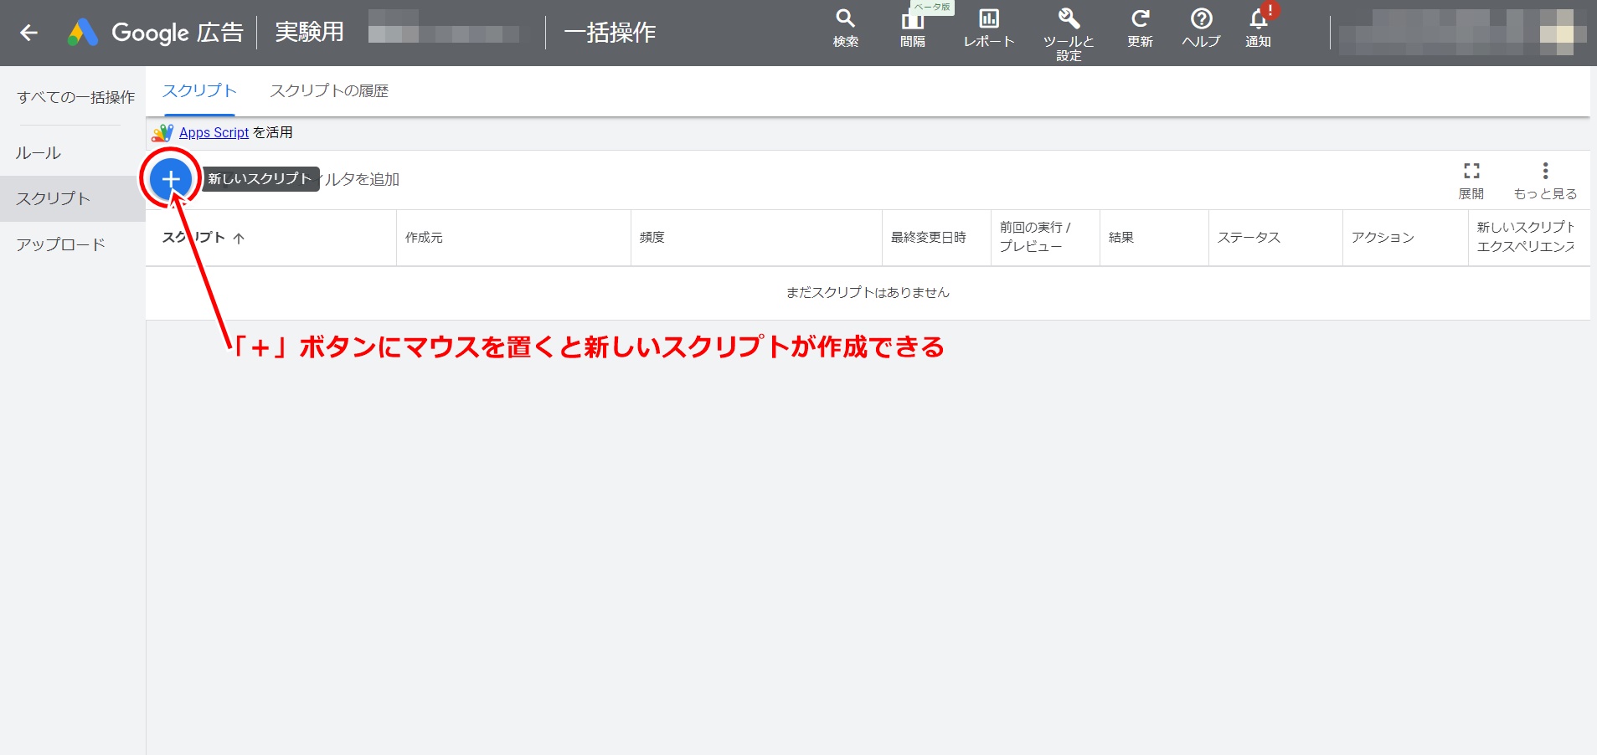
Task: Switch to スクリプトの履歴 tab
Action: (329, 91)
